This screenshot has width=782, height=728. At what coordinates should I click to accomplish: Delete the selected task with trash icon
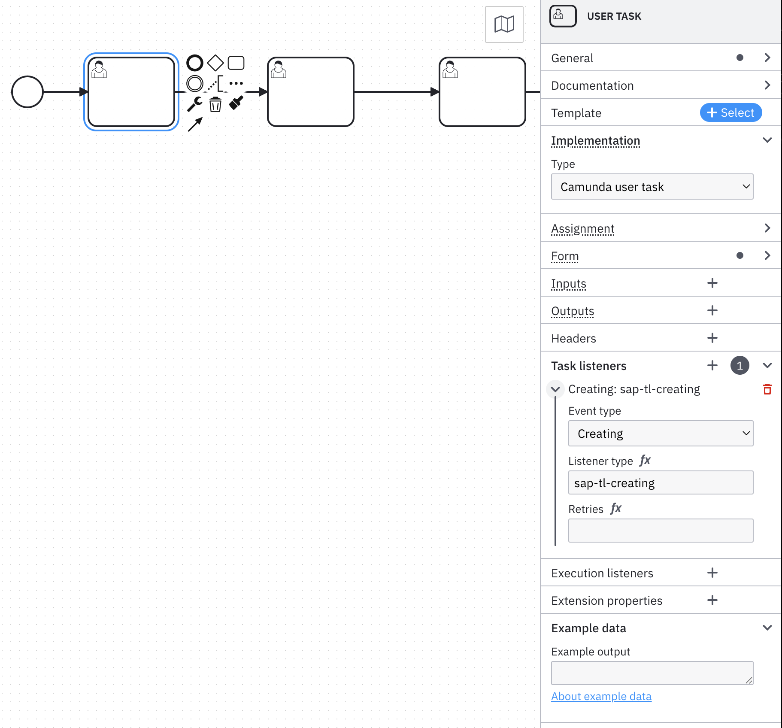215,104
